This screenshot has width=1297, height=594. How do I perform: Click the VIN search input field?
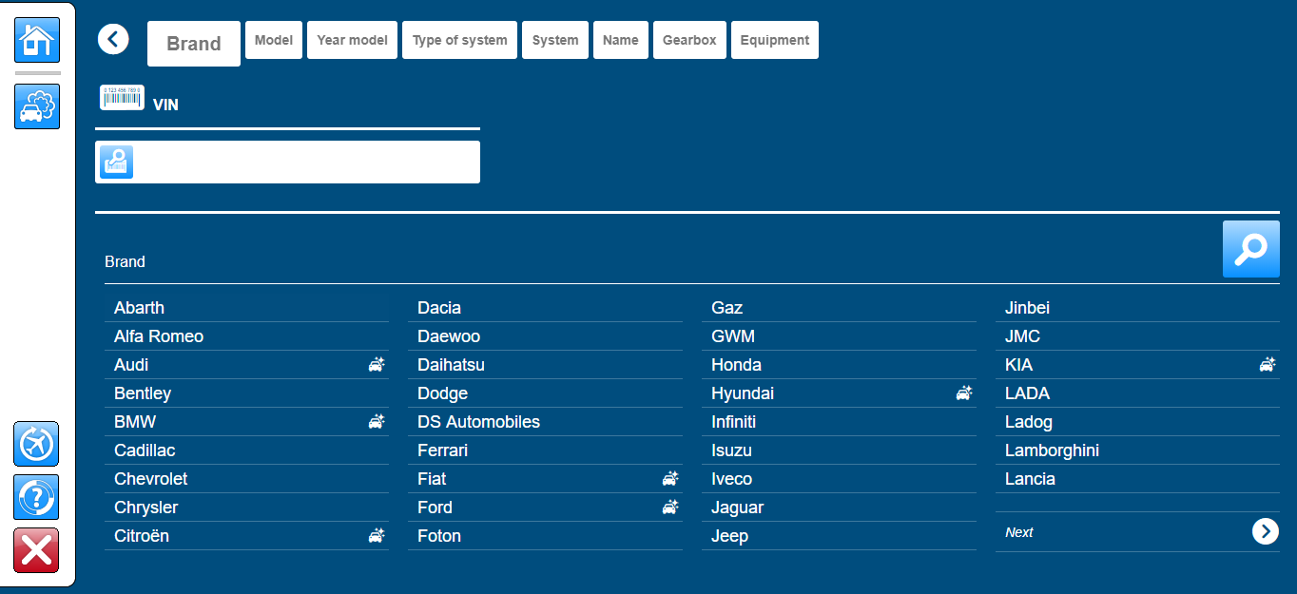(x=304, y=162)
